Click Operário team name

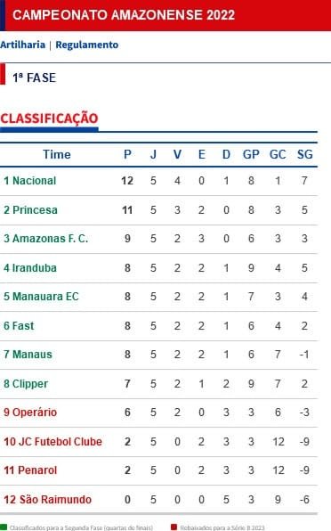35,413
